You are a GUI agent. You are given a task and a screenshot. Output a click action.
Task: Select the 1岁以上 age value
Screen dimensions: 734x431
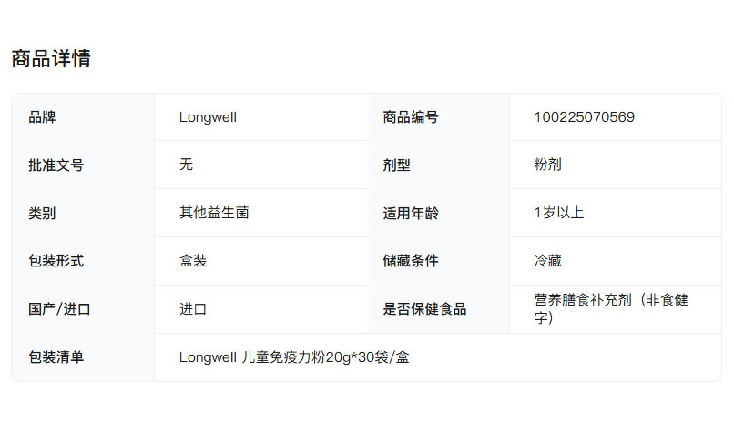[558, 213]
